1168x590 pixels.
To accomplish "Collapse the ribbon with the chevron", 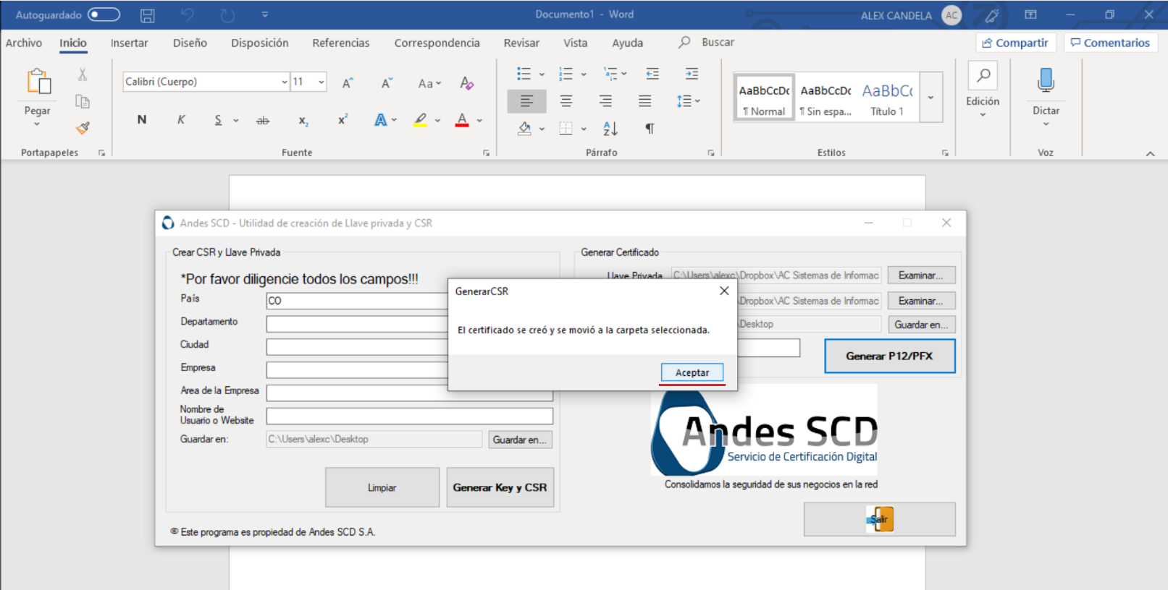I will [x=1150, y=153].
